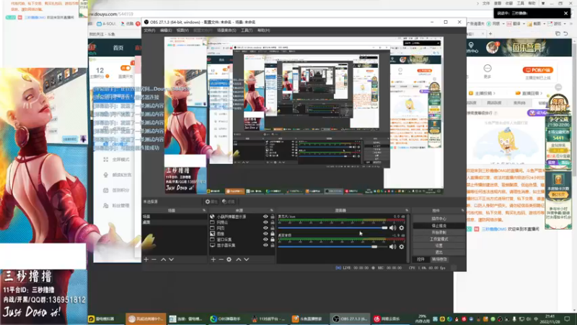Open the 场景集合(S) menu in OBS

(x=226, y=30)
